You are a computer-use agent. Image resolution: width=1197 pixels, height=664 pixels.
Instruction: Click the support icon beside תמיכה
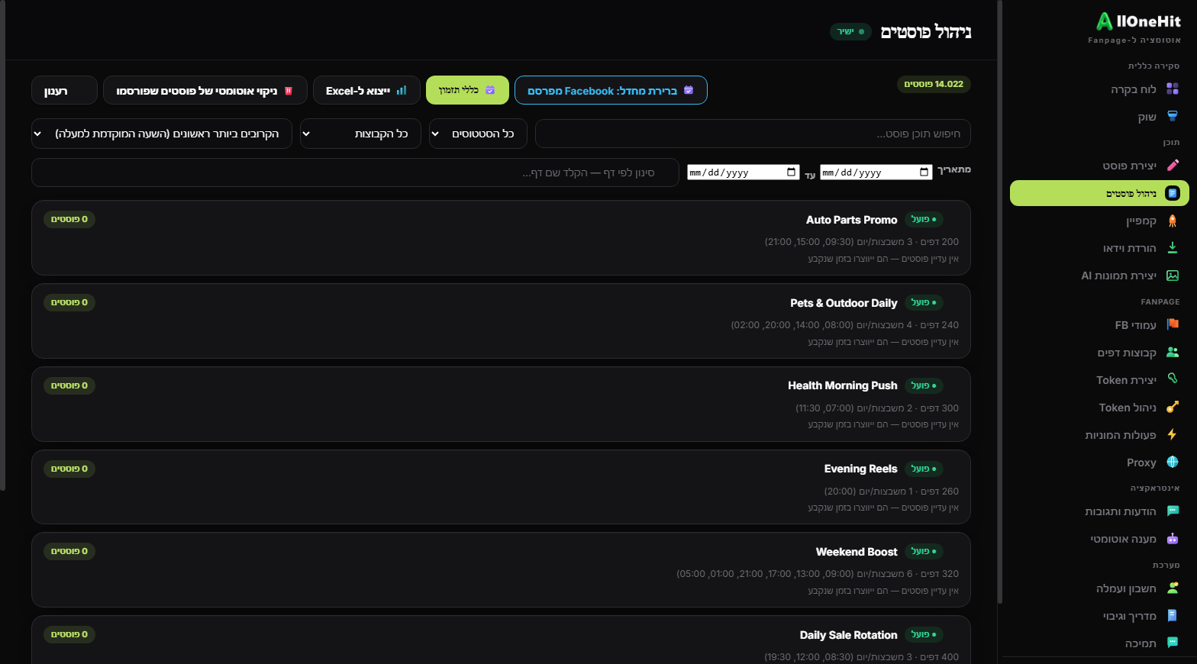point(1173,643)
